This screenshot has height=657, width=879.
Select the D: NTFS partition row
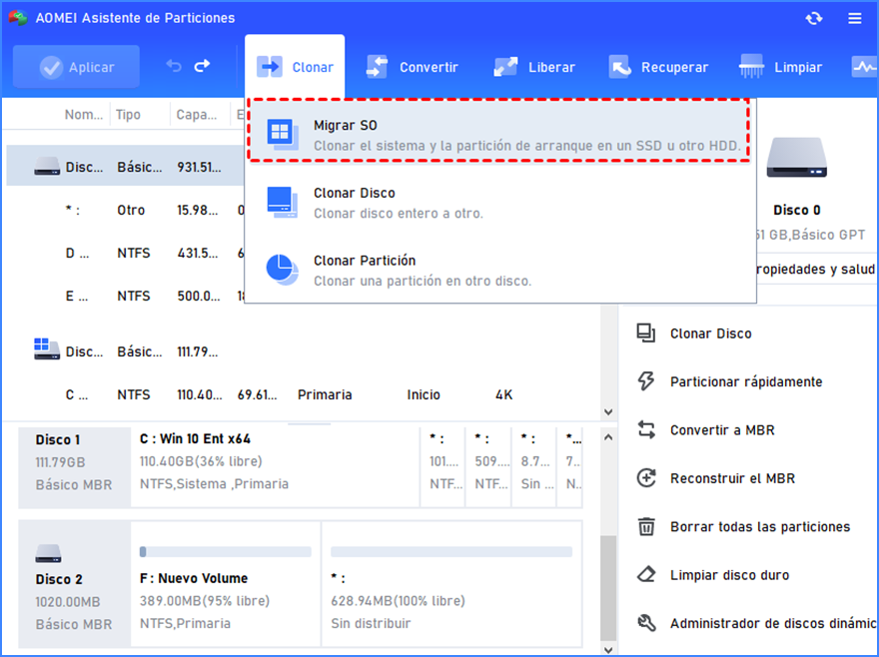point(126,253)
